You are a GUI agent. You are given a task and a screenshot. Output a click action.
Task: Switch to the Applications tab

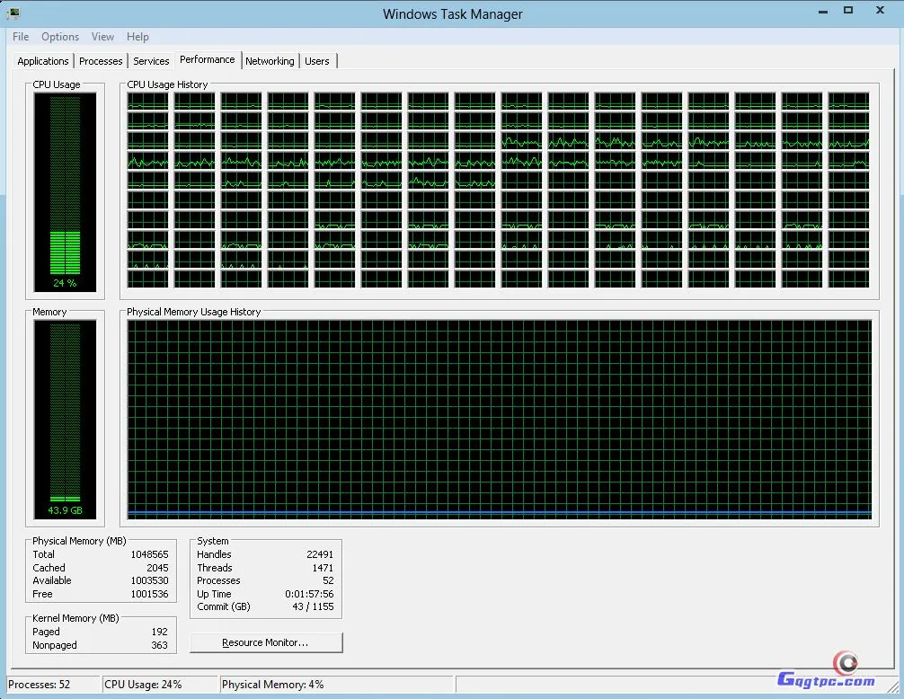pyautogui.click(x=43, y=61)
